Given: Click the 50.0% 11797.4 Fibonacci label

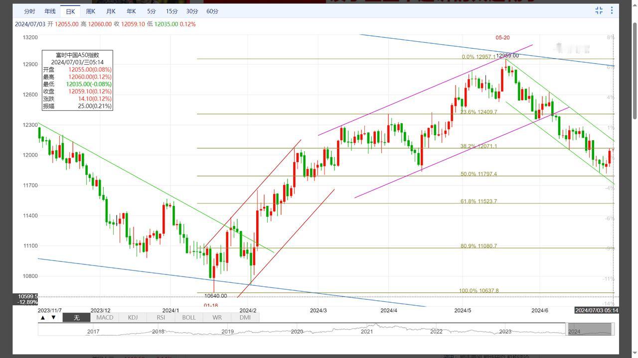Looking at the screenshot, I should pos(478,174).
